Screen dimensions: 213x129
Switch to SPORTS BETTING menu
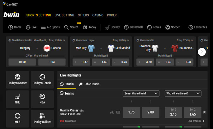[x=39, y=15]
